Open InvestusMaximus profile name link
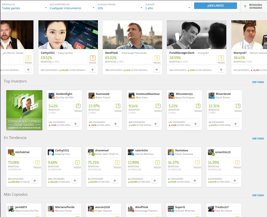This screenshot has width=267, height=217. pos(148,94)
